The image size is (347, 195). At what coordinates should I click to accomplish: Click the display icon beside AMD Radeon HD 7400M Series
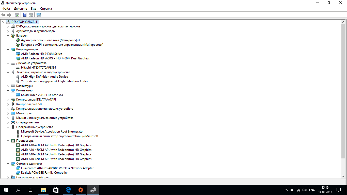(x=18, y=54)
